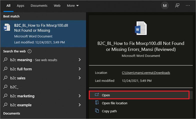Switch to the All search tab
This screenshot has height=119, width=196.
[8, 6]
